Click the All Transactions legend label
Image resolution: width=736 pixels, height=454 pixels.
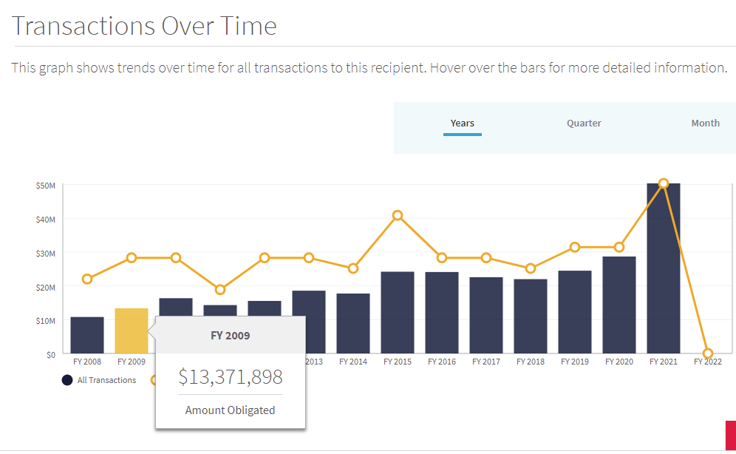107,380
